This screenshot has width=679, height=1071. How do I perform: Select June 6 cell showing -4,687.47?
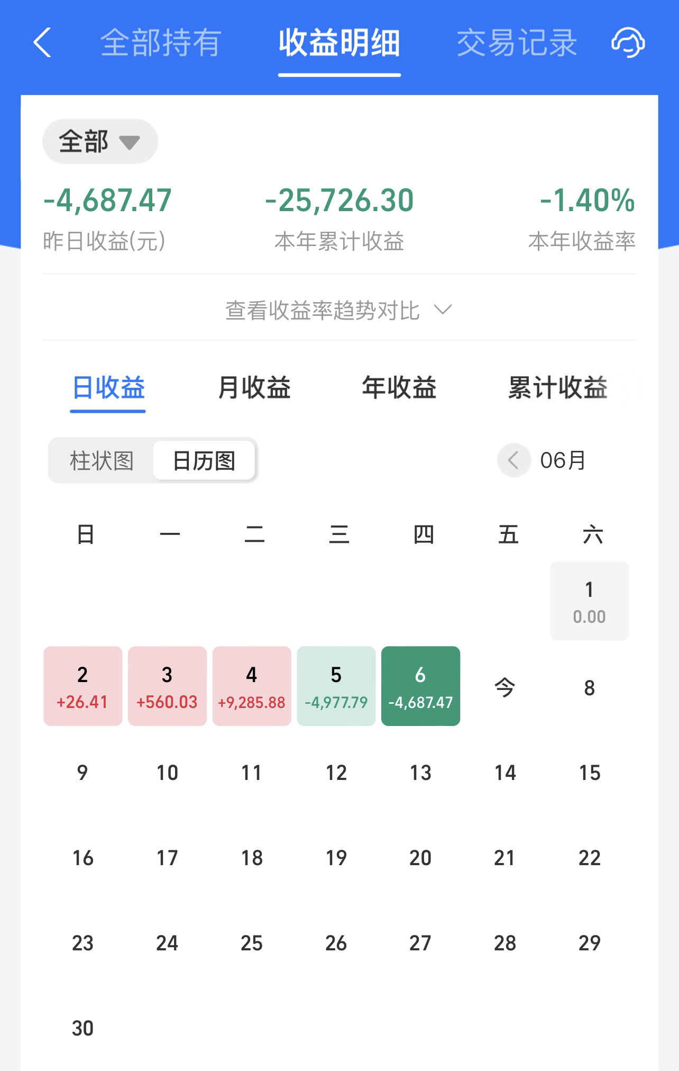(421, 686)
